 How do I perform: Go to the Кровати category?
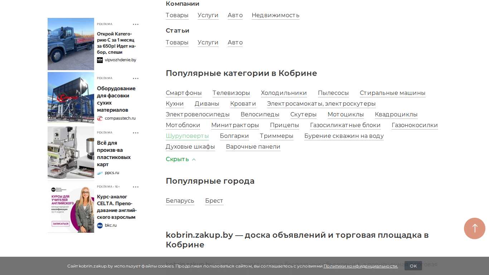[243, 104]
